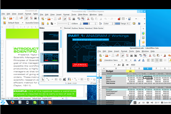Switch to the Outline tab
Screen dimensions: 171x114
[x=75, y=28]
